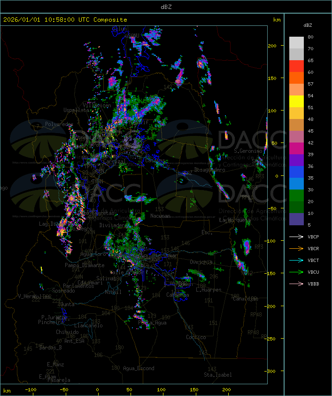The image size is (332, 396).
Task: Click the Nacunan place label
Action: point(160,216)
